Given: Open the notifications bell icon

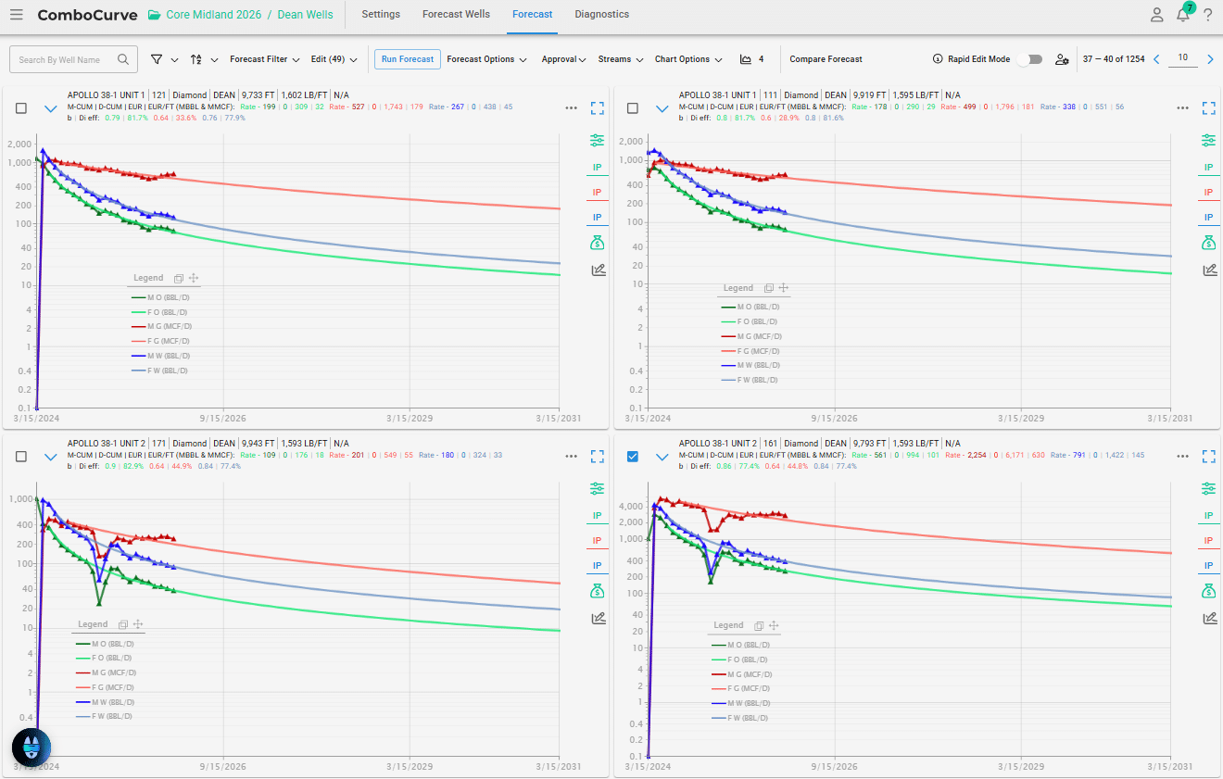Looking at the screenshot, I should click(x=1183, y=15).
